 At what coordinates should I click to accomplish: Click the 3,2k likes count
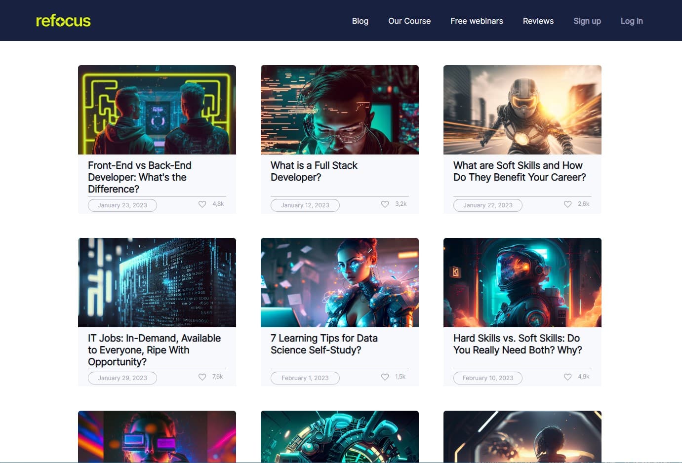401,204
